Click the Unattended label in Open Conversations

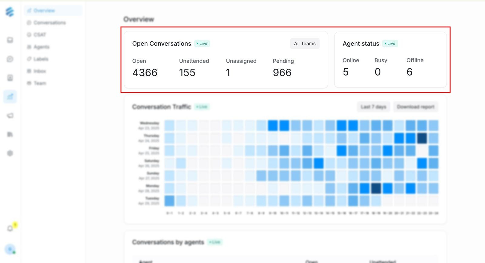pyautogui.click(x=194, y=61)
